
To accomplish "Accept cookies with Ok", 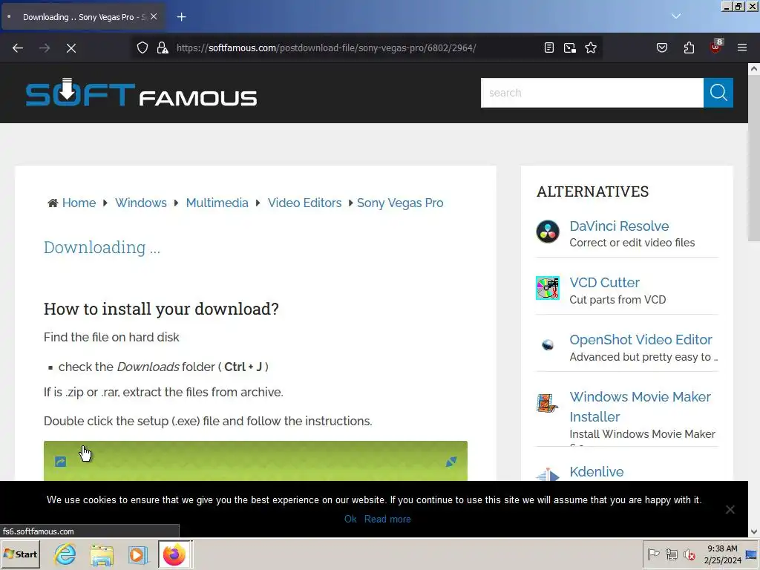I will coord(350,519).
